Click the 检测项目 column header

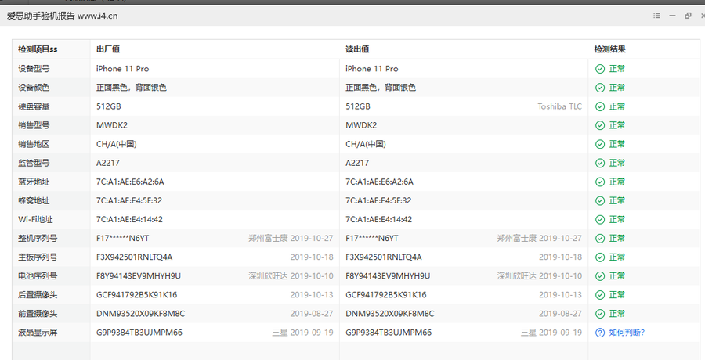click(x=38, y=49)
